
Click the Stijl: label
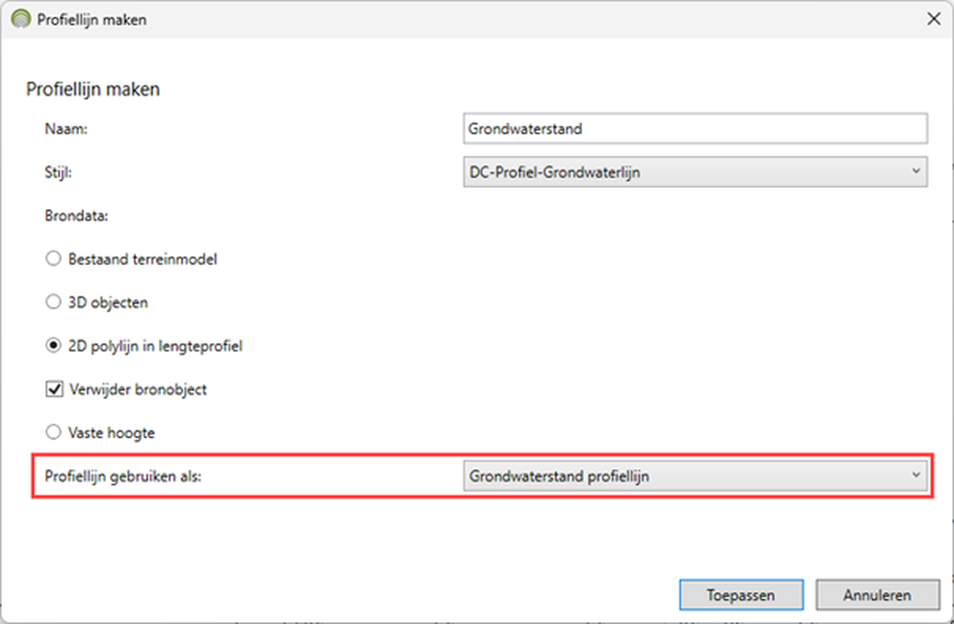coord(59,172)
